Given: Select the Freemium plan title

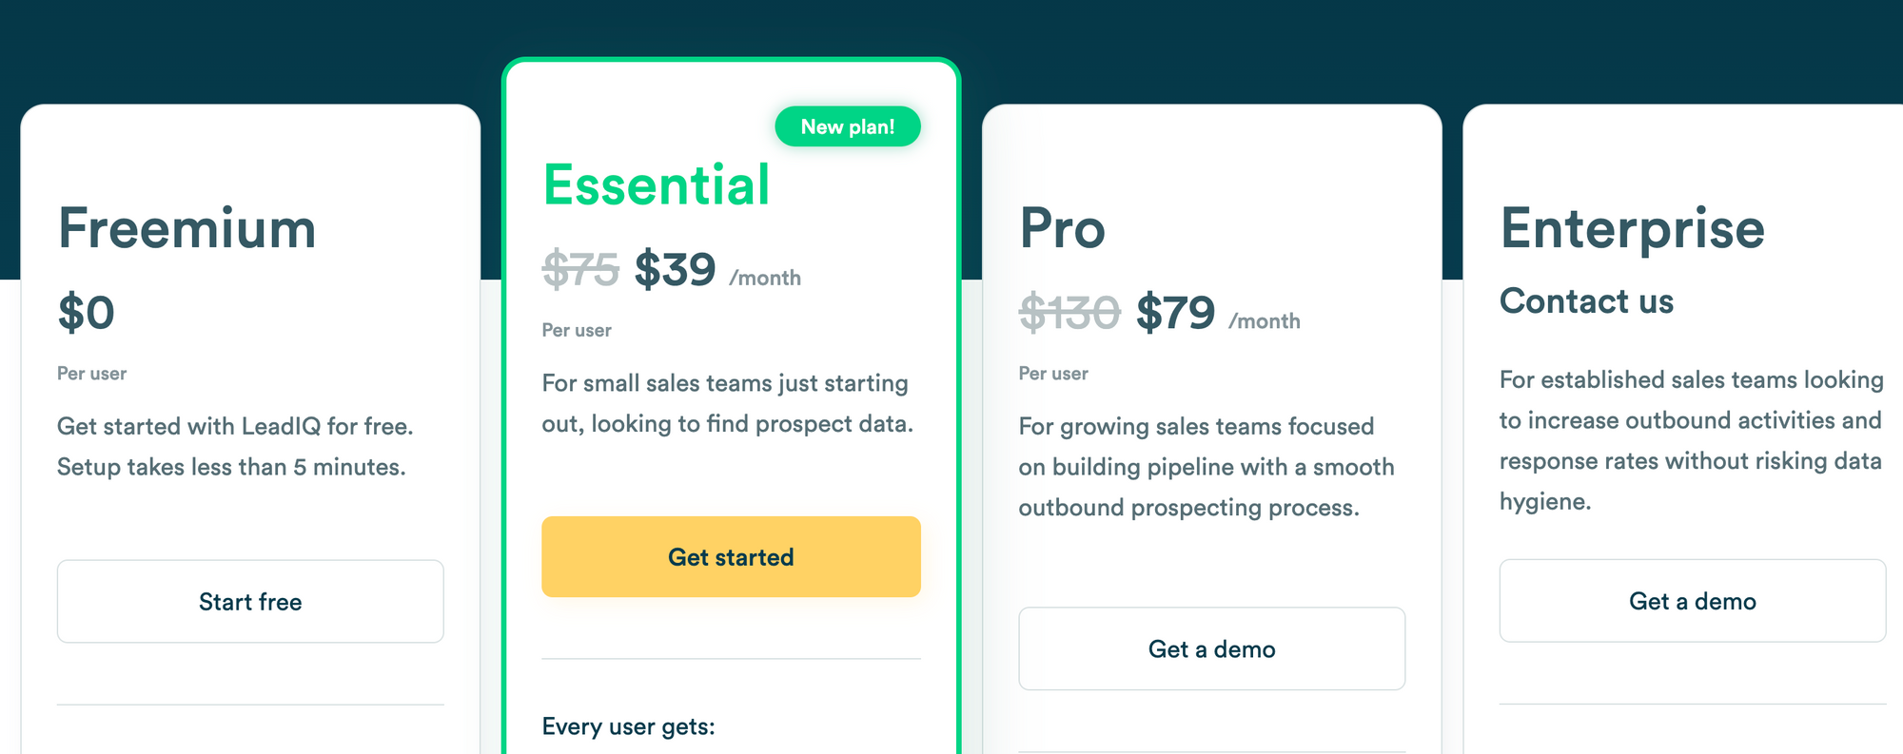Looking at the screenshot, I should (x=186, y=228).
